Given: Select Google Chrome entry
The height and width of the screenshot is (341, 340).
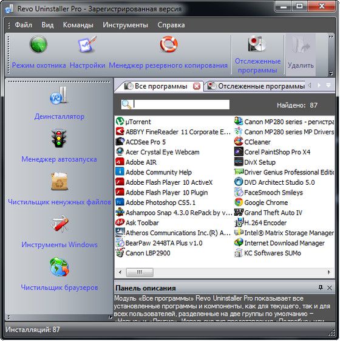Looking at the screenshot, I should (x=261, y=202).
